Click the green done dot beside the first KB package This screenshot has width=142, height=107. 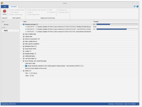[26, 27]
